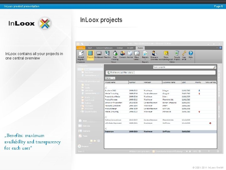Click the Log on as key icon
The height and width of the screenshot is (170, 226).
tap(184, 55)
